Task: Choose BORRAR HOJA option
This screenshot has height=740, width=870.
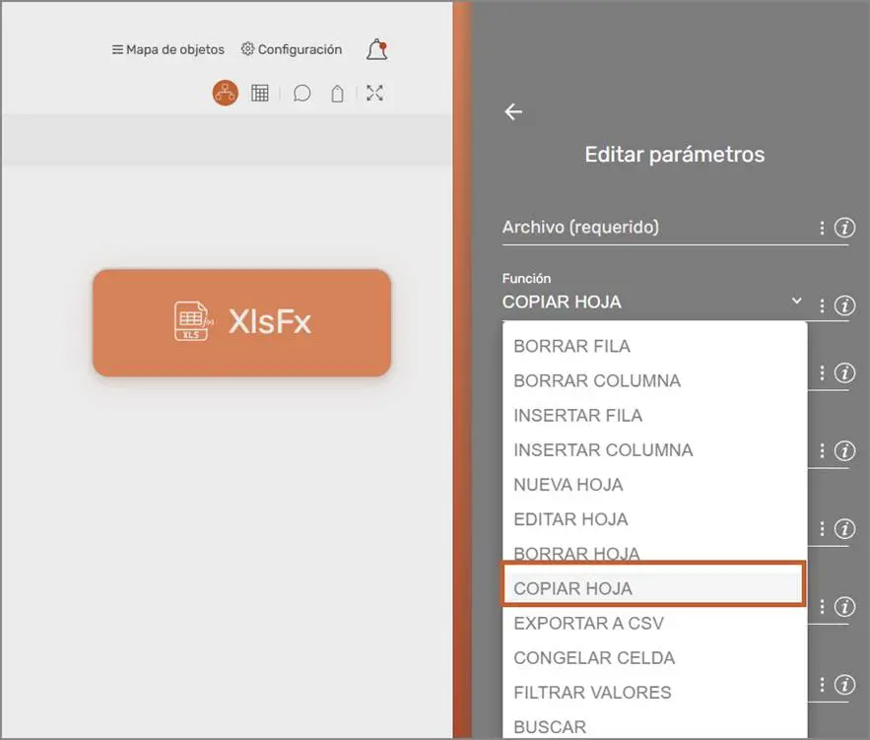Action: (x=655, y=552)
